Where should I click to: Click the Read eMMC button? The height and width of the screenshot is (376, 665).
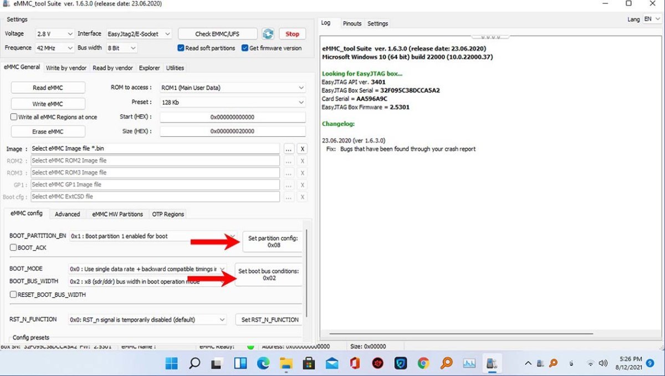coord(48,88)
